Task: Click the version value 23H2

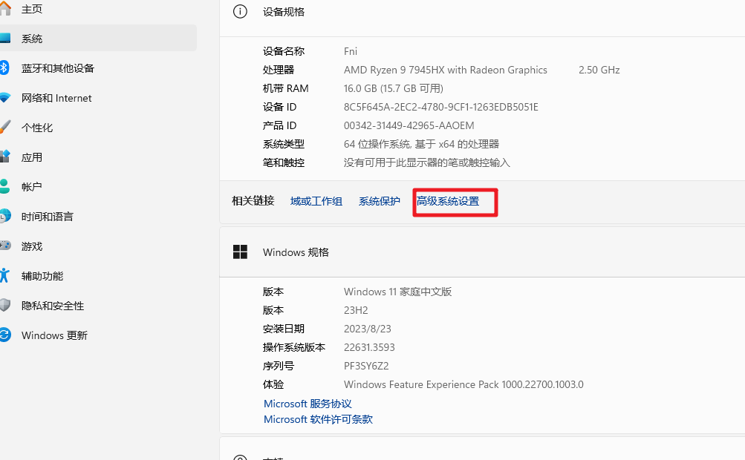Action: [356, 310]
